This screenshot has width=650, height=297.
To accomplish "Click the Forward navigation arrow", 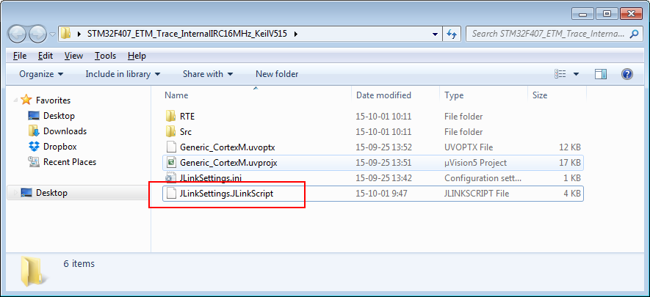I will (x=38, y=34).
